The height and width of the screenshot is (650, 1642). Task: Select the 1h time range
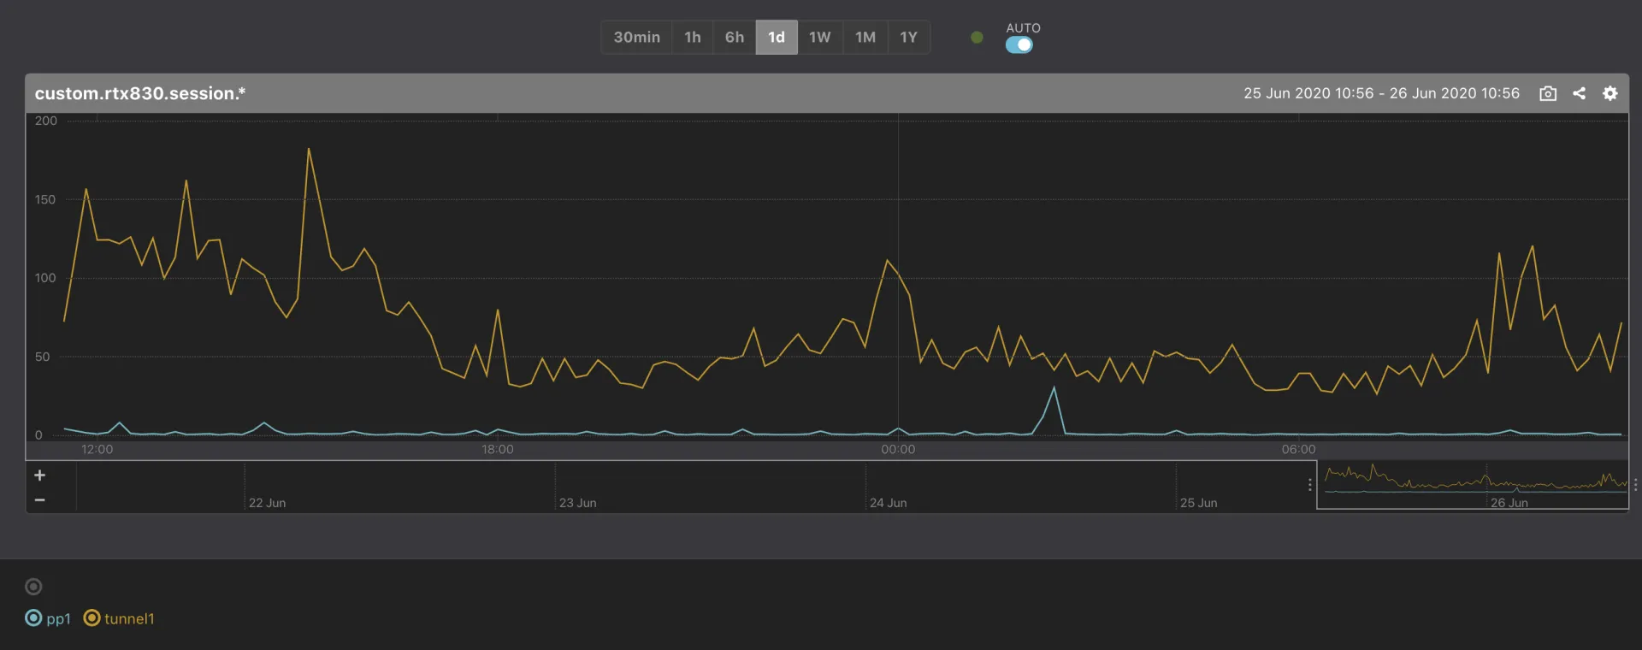point(692,38)
